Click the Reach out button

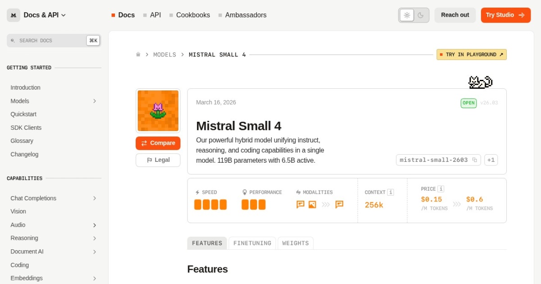click(x=455, y=15)
